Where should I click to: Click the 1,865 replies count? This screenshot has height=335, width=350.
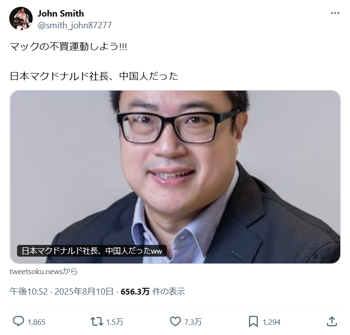pyautogui.click(x=37, y=322)
